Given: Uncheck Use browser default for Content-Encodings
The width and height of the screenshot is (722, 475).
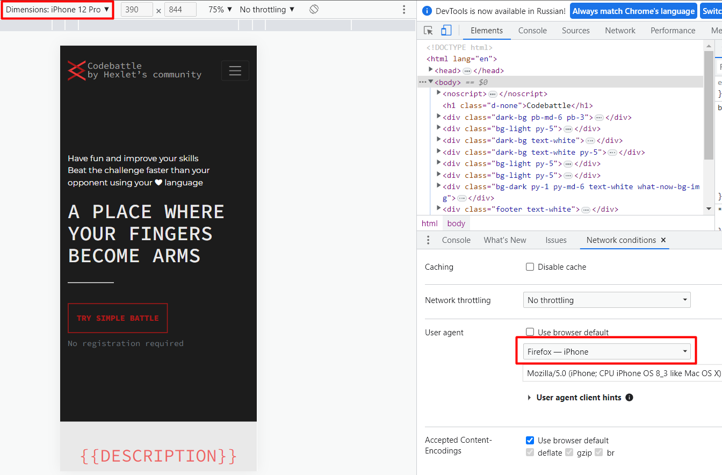Looking at the screenshot, I should [530, 441].
